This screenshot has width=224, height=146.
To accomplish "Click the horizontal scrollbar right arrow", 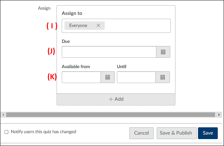I will click(219, 115).
